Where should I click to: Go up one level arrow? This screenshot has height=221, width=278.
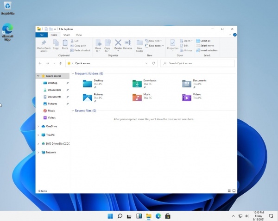pyautogui.click(x=61, y=63)
